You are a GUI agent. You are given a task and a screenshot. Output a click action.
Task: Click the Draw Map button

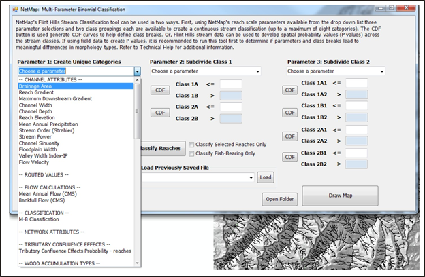[x=341, y=196]
